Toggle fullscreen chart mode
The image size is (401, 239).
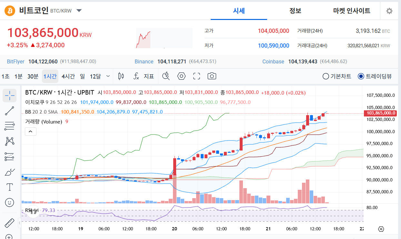tap(196, 76)
